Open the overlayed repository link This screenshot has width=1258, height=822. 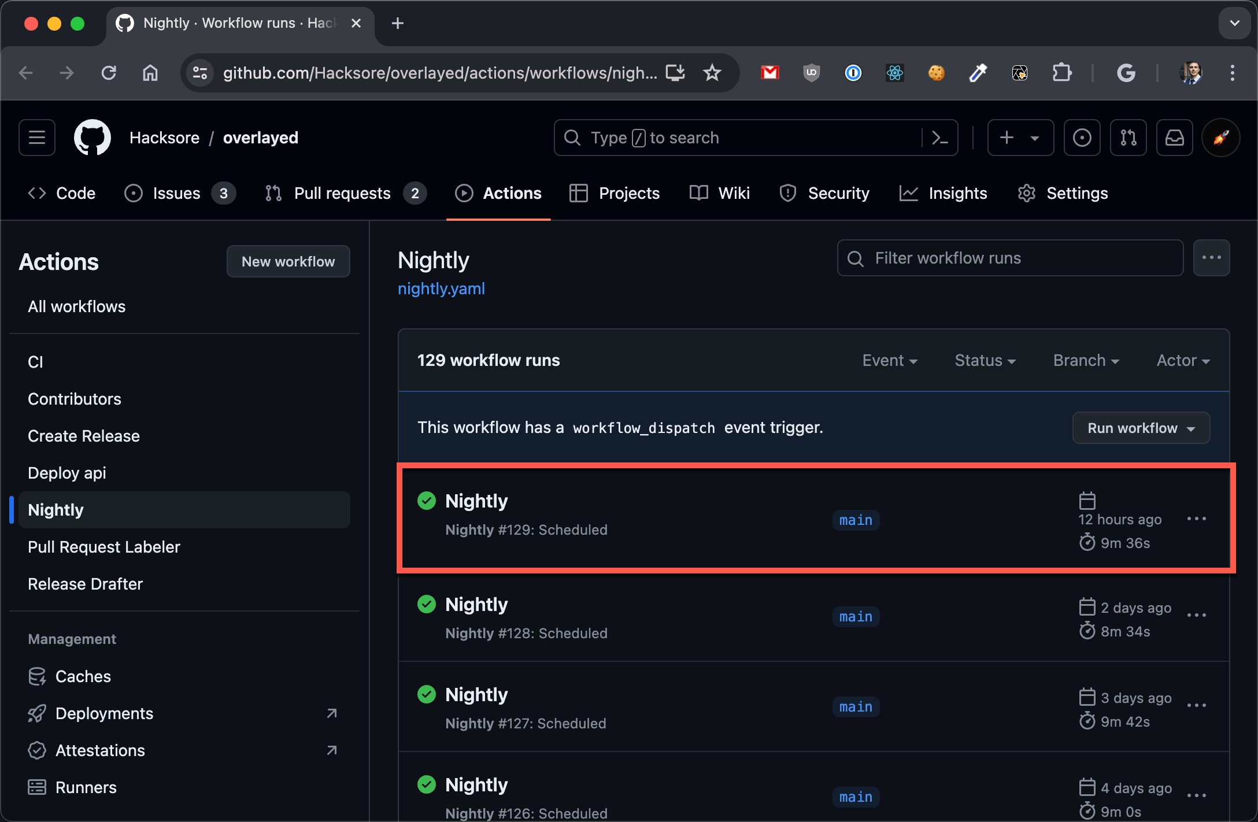pos(261,138)
